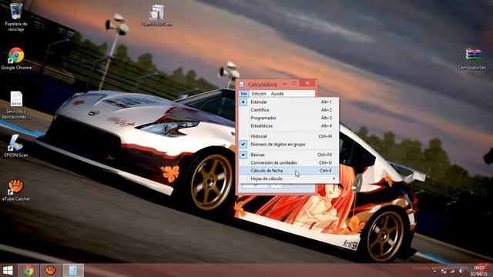Switch to Estadísticas mode
Viewport: 493px width, 277px height.
tap(289, 125)
